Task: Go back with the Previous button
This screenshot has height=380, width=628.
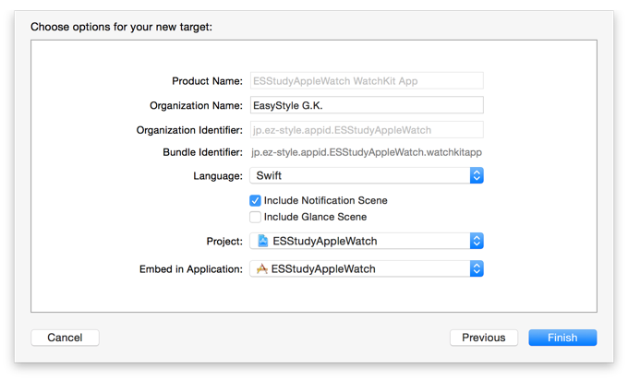Action: [484, 338]
